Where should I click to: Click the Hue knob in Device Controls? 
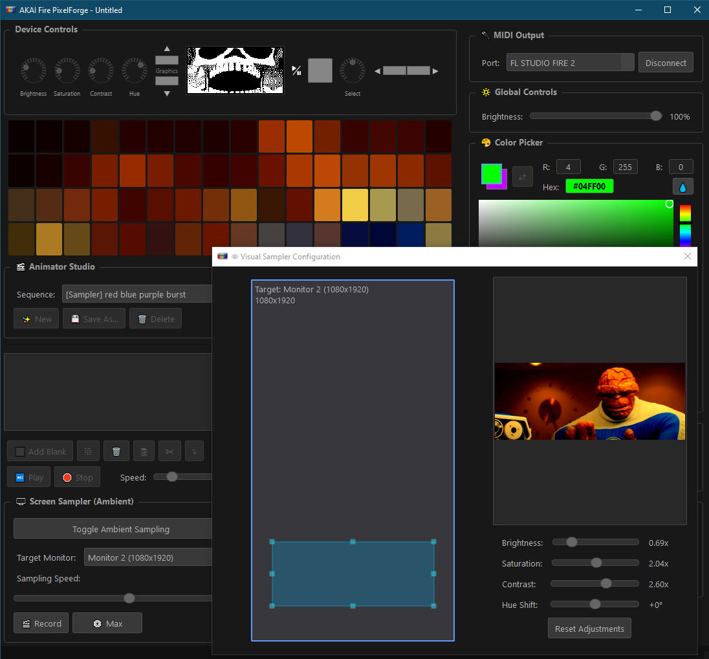[x=135, y=70]
